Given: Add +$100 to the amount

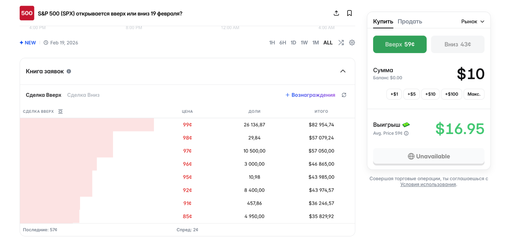Looking at the screenshot, I should pos(451,94).
